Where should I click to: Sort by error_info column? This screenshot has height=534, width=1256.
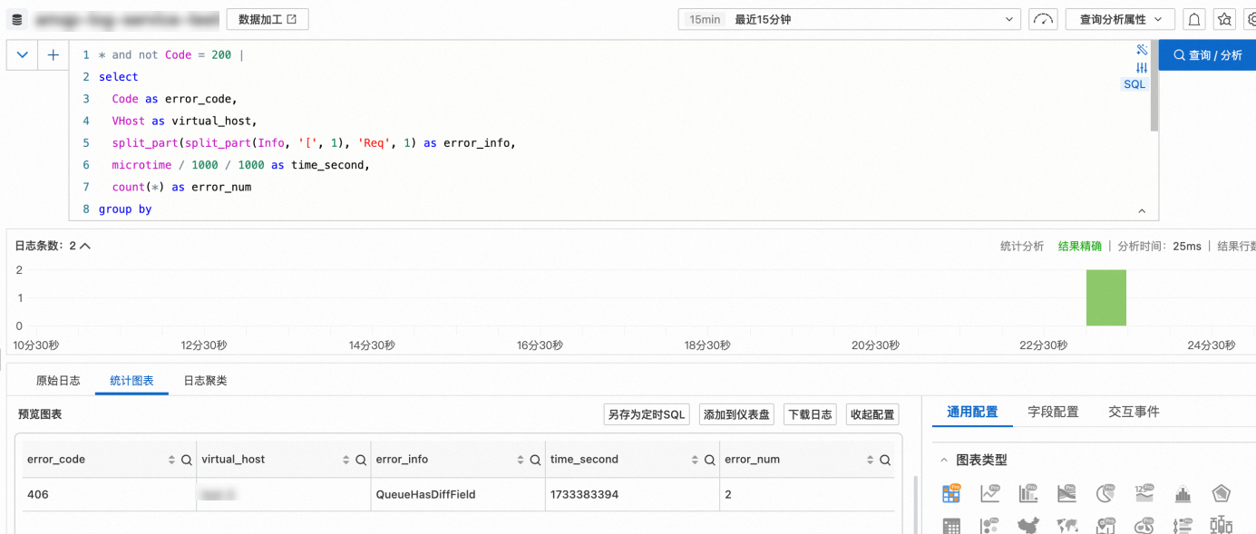521,461
